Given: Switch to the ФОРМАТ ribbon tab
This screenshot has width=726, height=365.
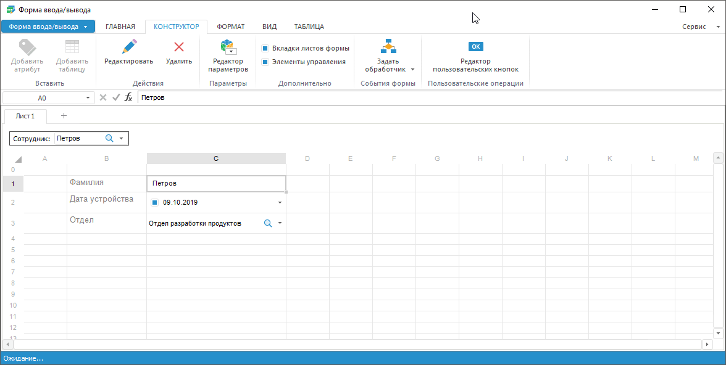Looking at the screenshot, I should [230, 27].
